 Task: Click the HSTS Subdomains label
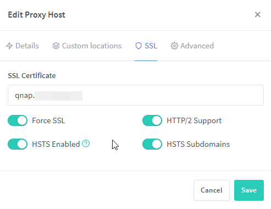point(198,144)
